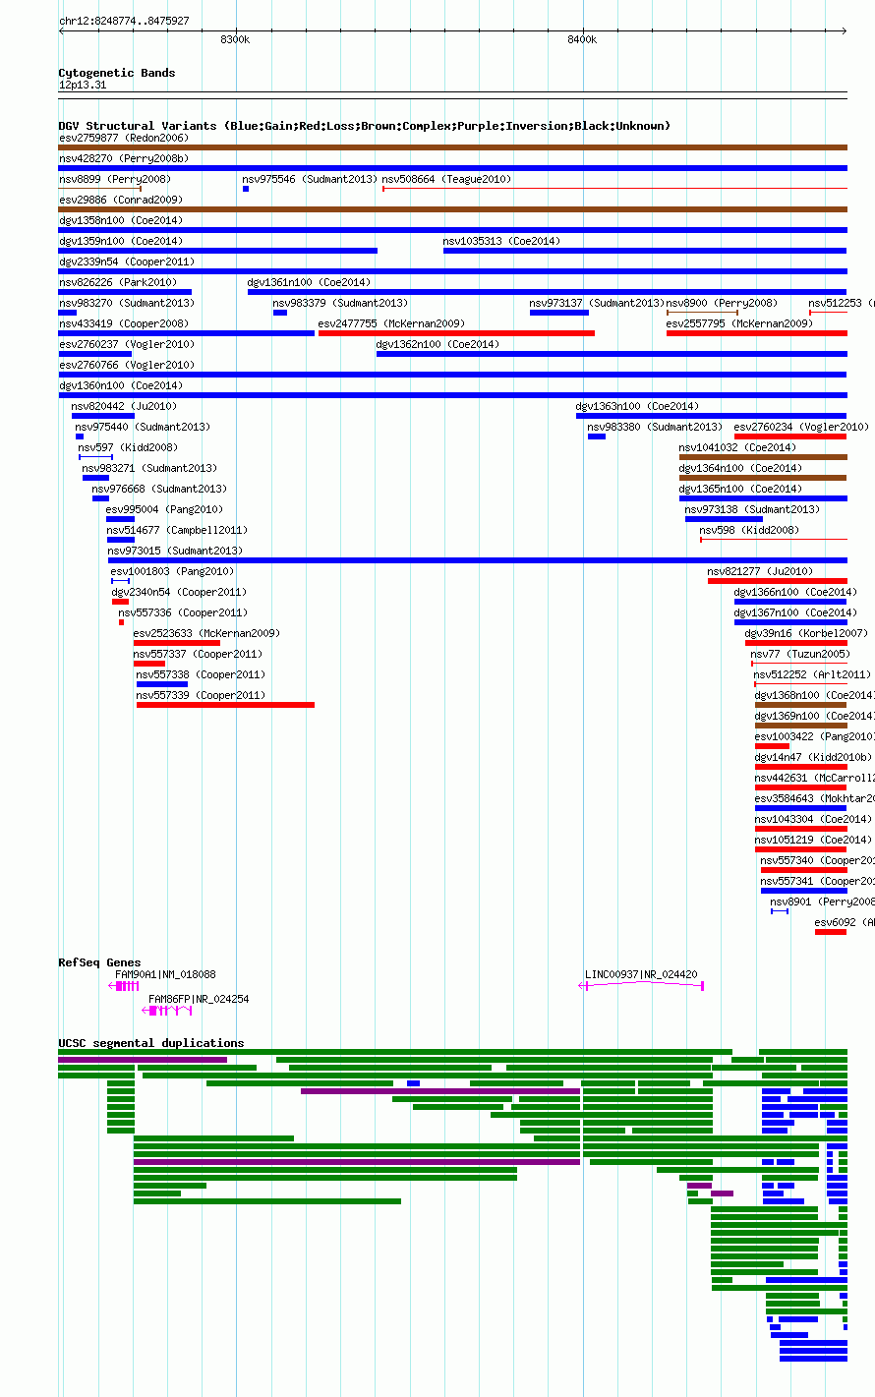Click the FAM86FP|NR_024254 gene label
This screenshot has height=1397, width=875.
point(199,999)
